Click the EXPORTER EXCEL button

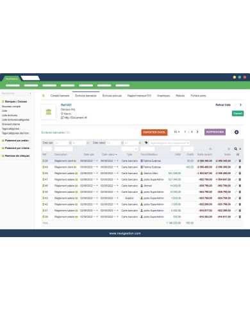coord(154,132)
